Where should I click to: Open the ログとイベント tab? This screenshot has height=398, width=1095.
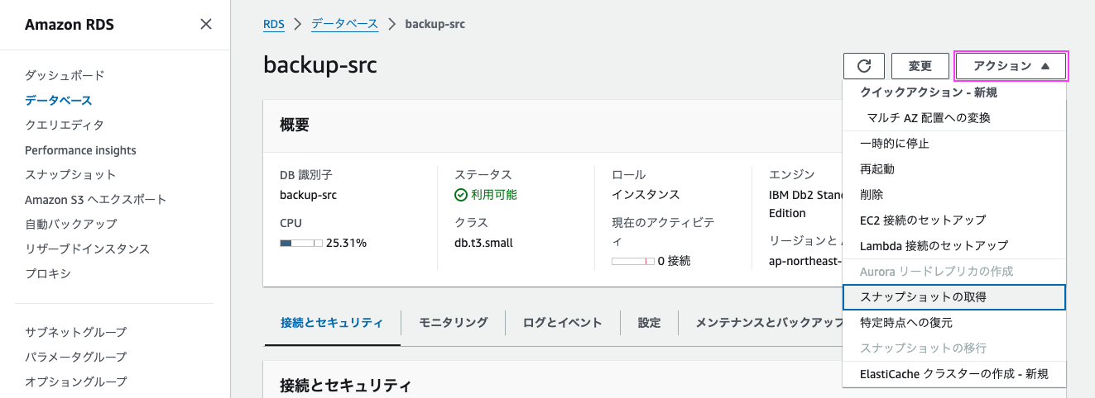[562, 323]
